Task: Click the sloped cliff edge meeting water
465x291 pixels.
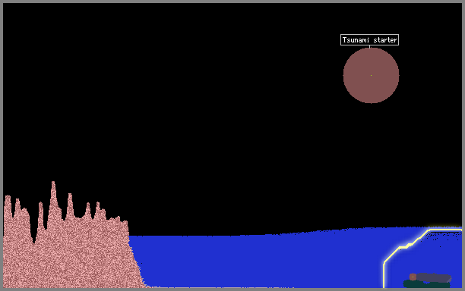Action: (x=137, y=260)
